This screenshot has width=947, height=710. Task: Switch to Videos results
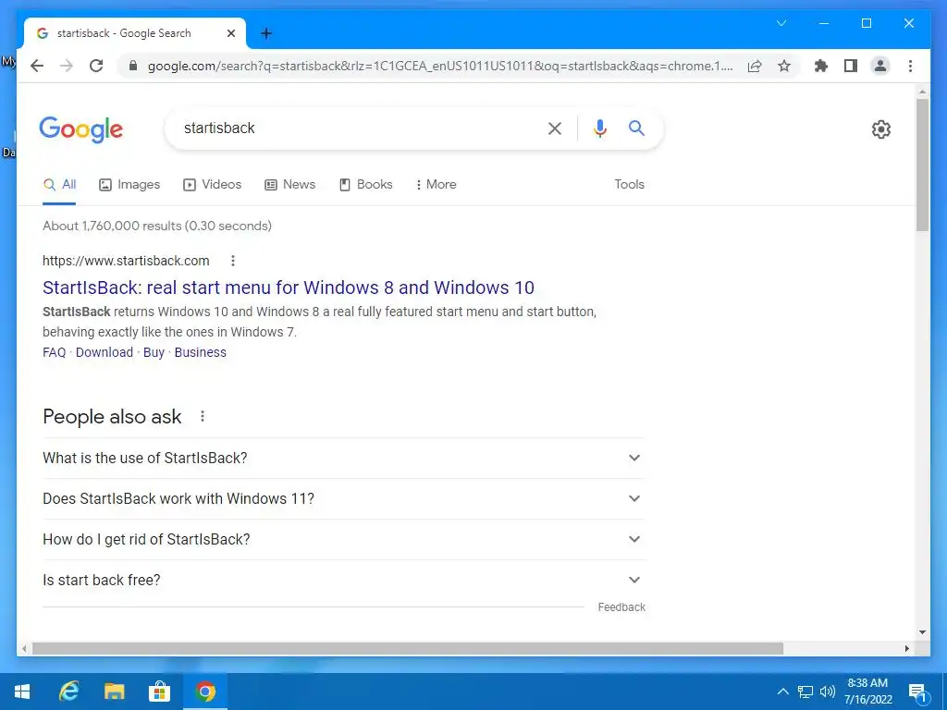click(212, 185)
